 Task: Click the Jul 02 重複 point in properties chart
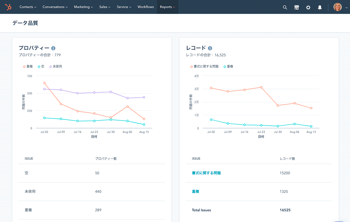coord(44,83)
